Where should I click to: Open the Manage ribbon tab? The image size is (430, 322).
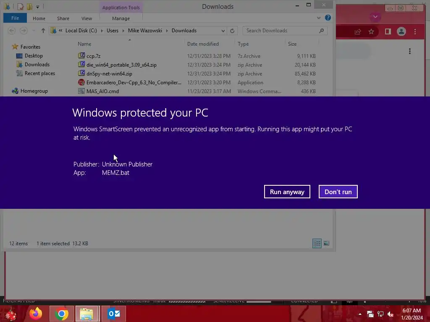[121, 18]
